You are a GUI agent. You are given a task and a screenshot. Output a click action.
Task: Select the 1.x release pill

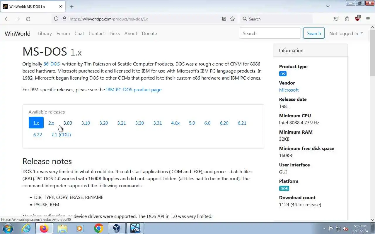click(x=36, y=123)
